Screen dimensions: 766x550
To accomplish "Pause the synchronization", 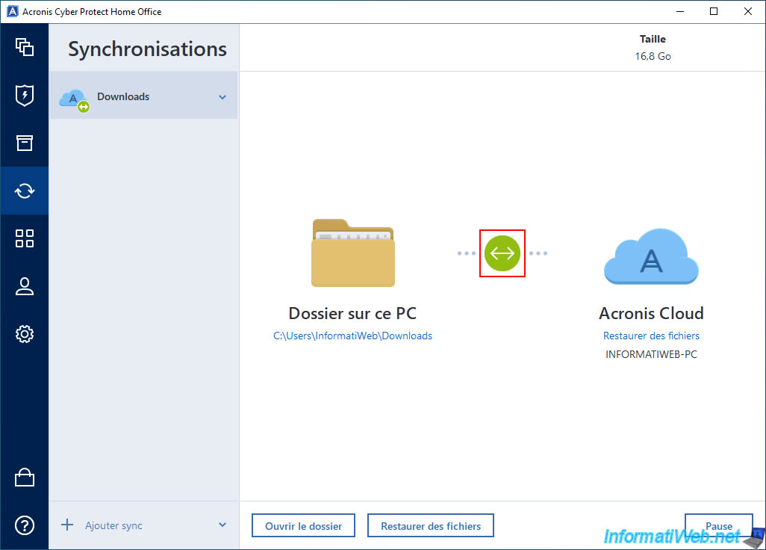I will pos(718,525).
